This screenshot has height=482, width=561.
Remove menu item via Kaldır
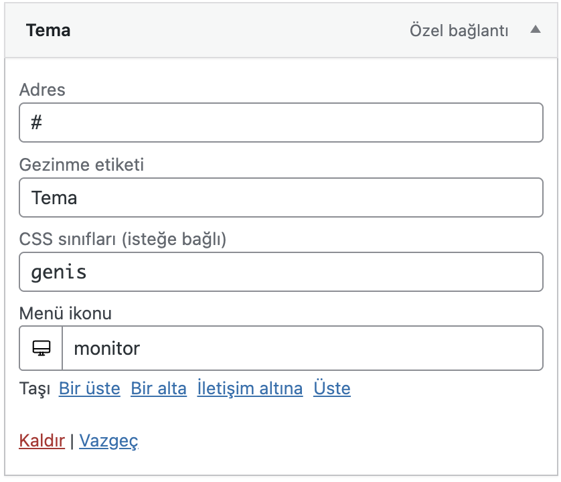41,440
